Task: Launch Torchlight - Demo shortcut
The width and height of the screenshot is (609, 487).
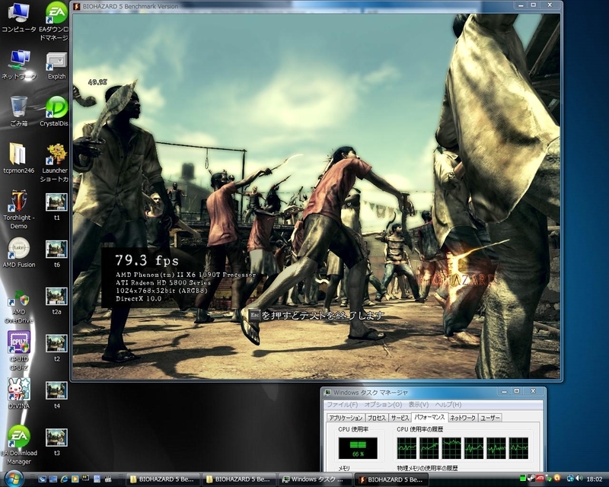Action: point(18,210)
